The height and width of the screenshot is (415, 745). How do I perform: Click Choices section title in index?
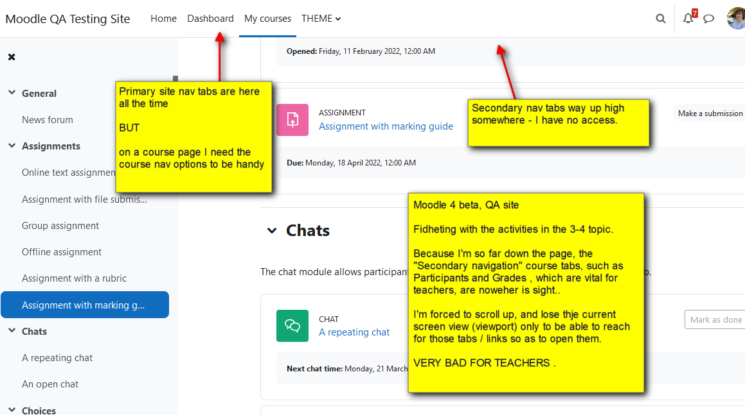click(x=39, y=411)
